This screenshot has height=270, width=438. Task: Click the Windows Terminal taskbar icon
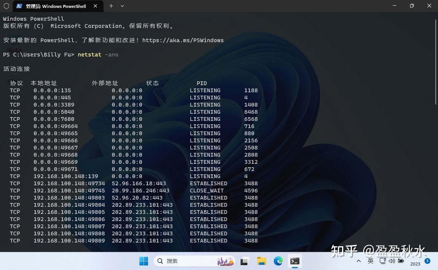click(x=295, y=261)
